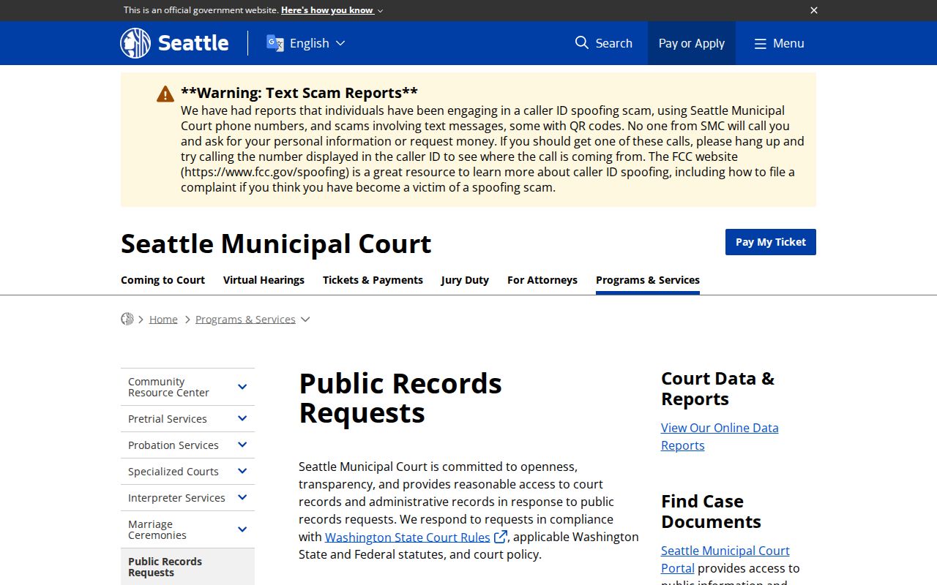Click external link icon after Washington State Court Rules
The image size is (937, 585).
click(501, 537)
